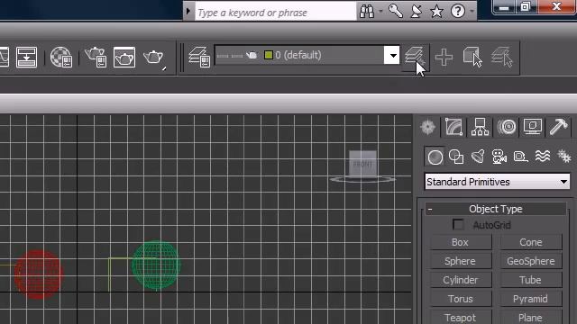Click Select Objects in Current Layer icon
This screenshot has width=577, height=324.
pyautogui.click(x=472, y=57)
